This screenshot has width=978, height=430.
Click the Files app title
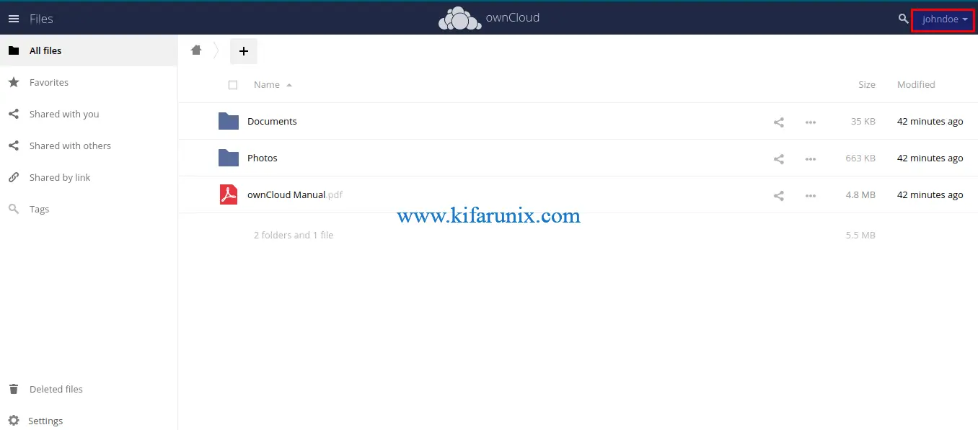41,19
